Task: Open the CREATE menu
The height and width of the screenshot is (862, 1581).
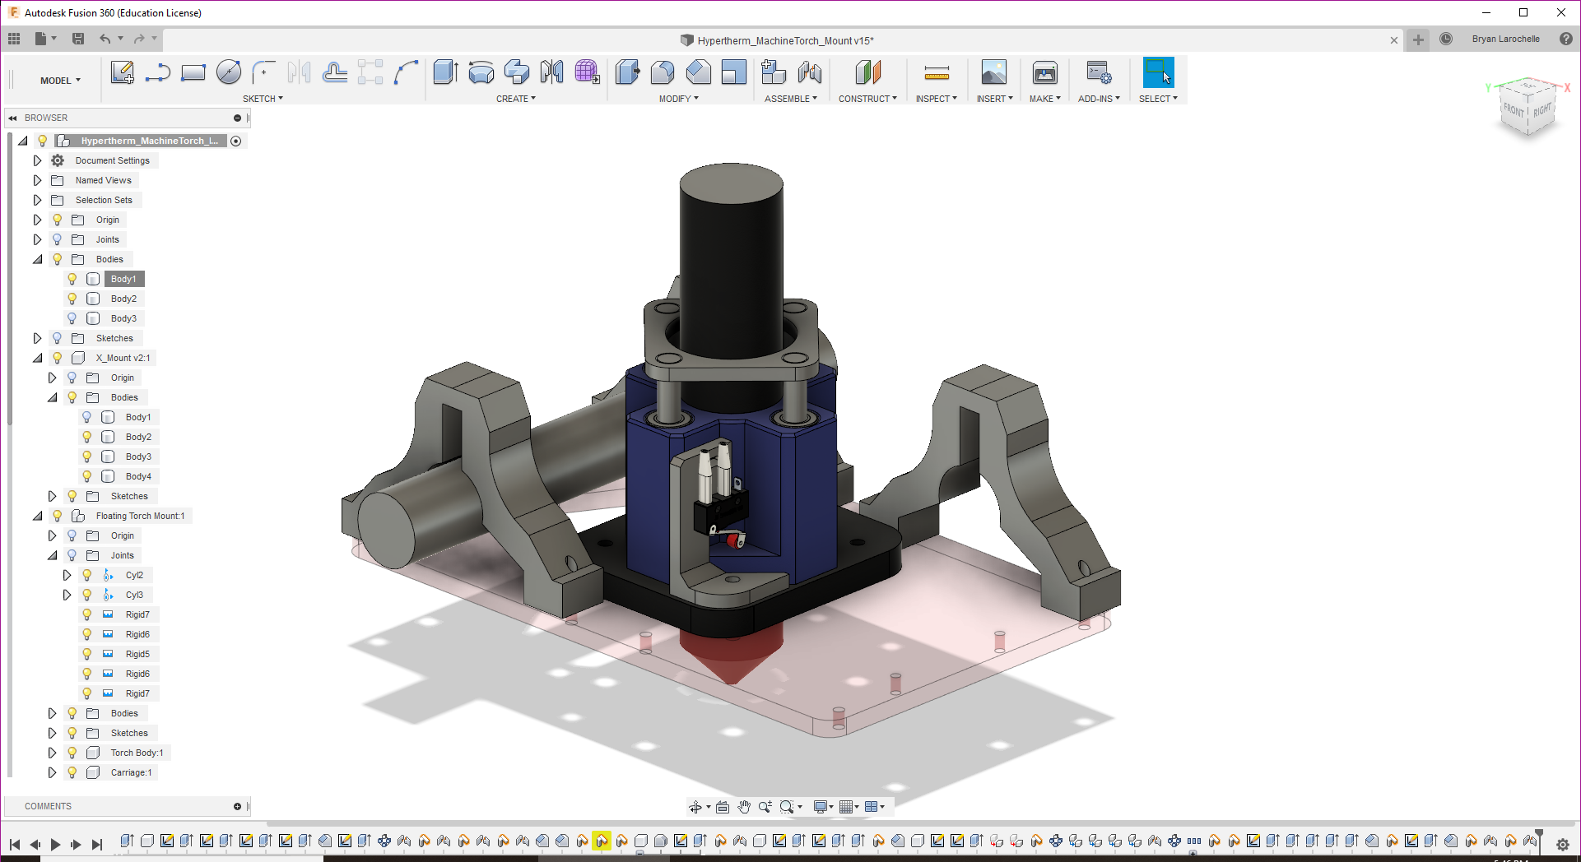Action: (x=516, y=99)
